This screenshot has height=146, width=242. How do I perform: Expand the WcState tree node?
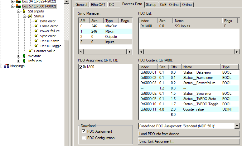(18, 56)
